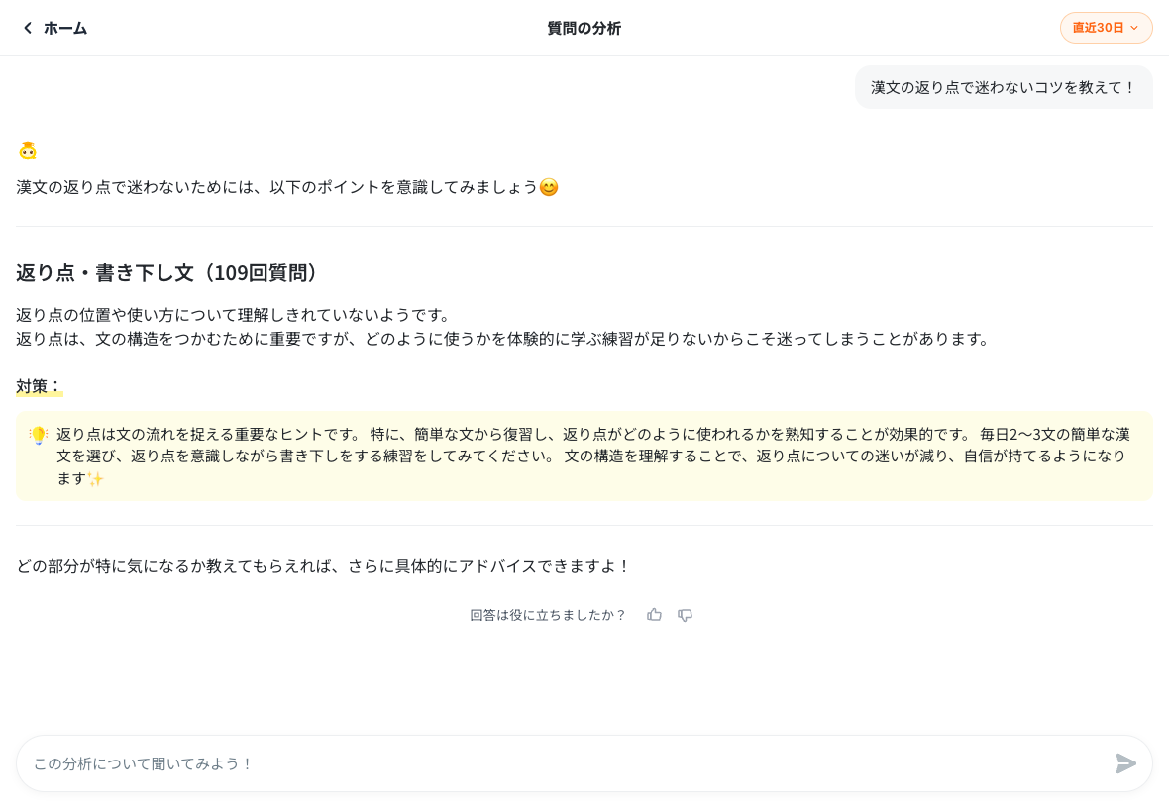This screenshot has height=812, width=1169.
Task: Select the 質問の分析 page title
Action: [x=584, y=29]
